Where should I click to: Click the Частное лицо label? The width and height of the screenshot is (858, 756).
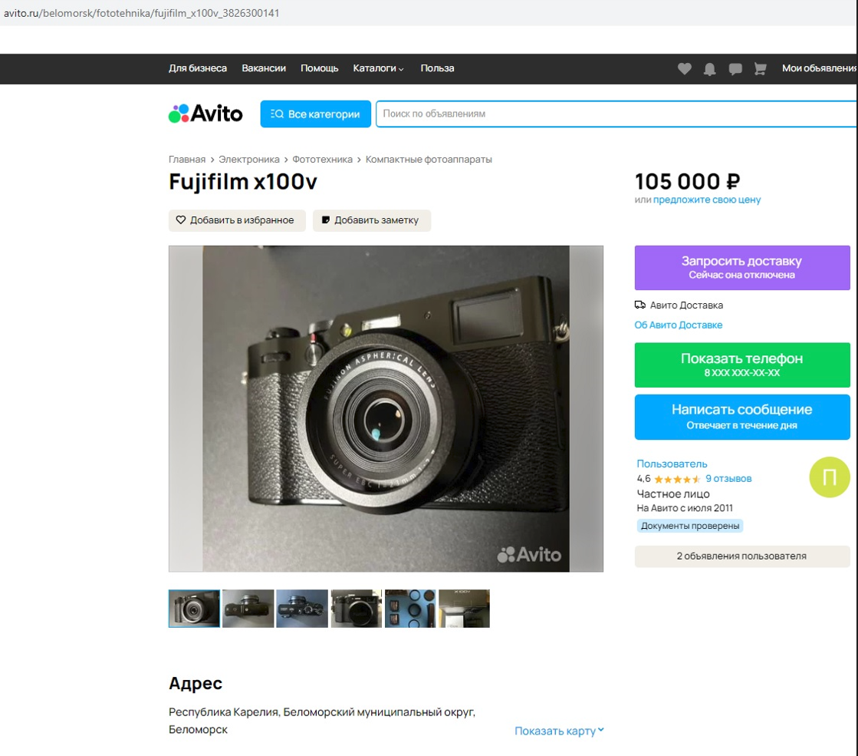click(x=673, y=494)
